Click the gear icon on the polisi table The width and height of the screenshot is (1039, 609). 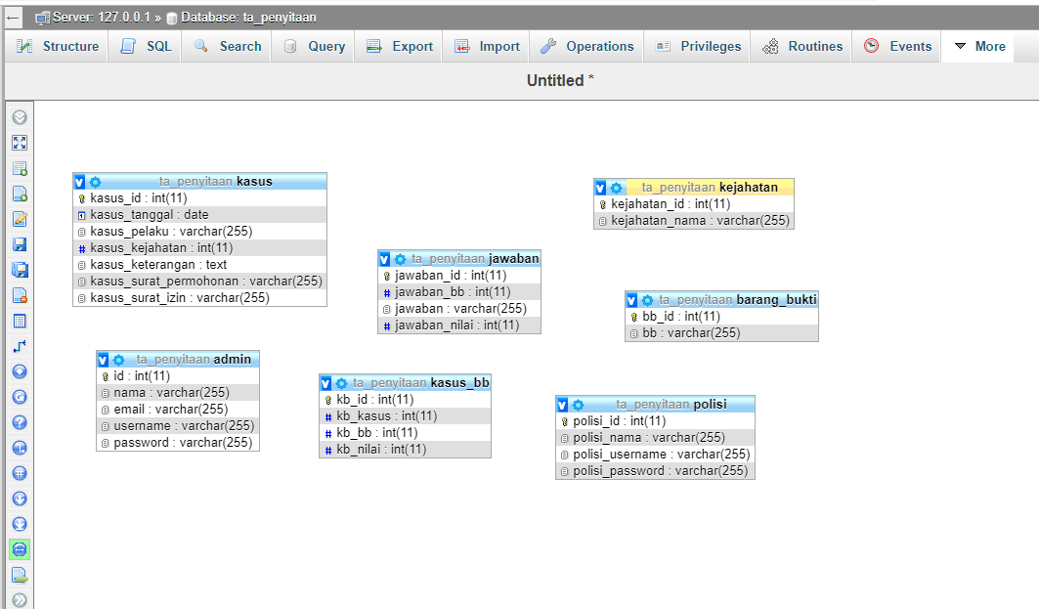point(578,405)
